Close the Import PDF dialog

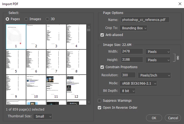[x=180, y=4]
